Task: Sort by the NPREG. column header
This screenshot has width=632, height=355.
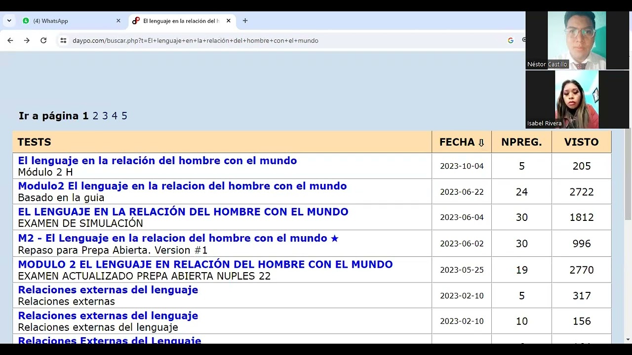Action: 521,142
